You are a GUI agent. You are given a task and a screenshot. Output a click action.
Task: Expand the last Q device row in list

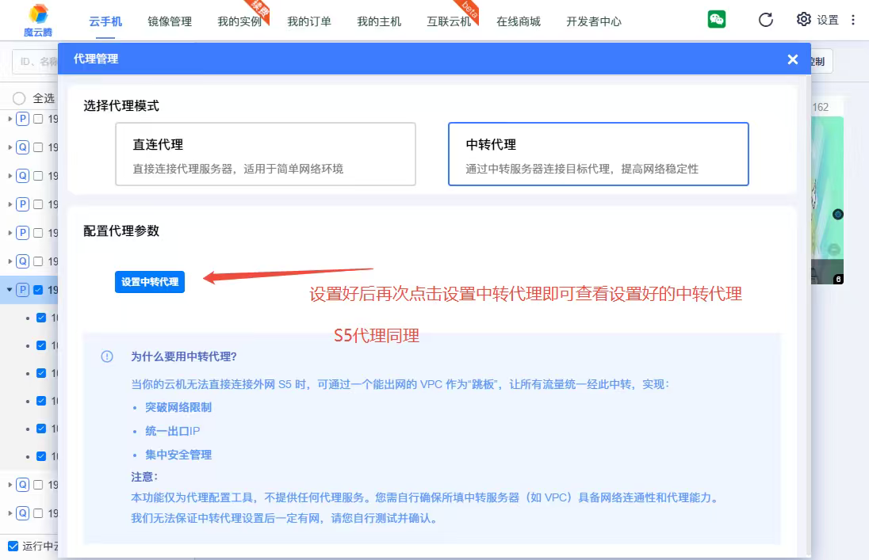(10, 513)
